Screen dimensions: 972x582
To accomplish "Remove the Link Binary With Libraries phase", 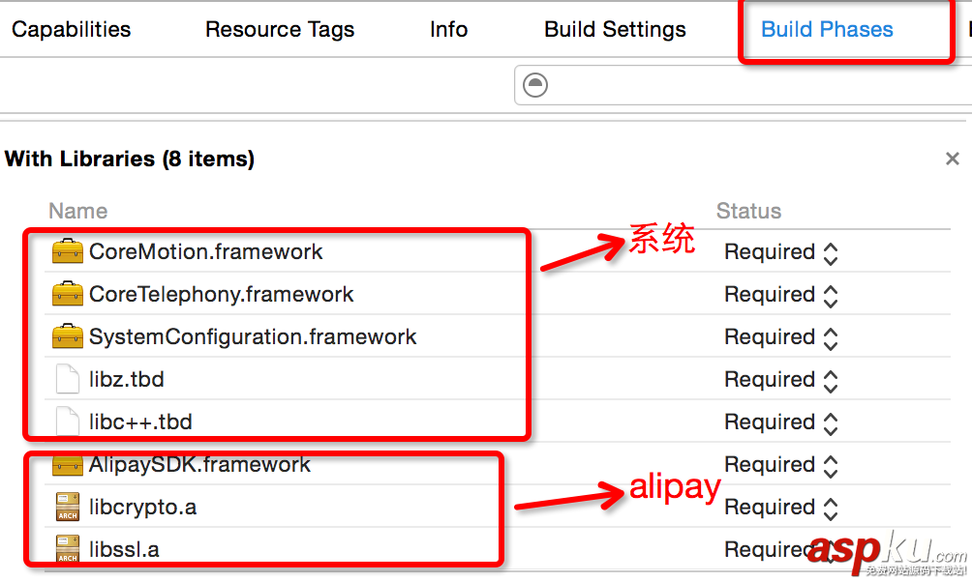I will click(953, 159).
